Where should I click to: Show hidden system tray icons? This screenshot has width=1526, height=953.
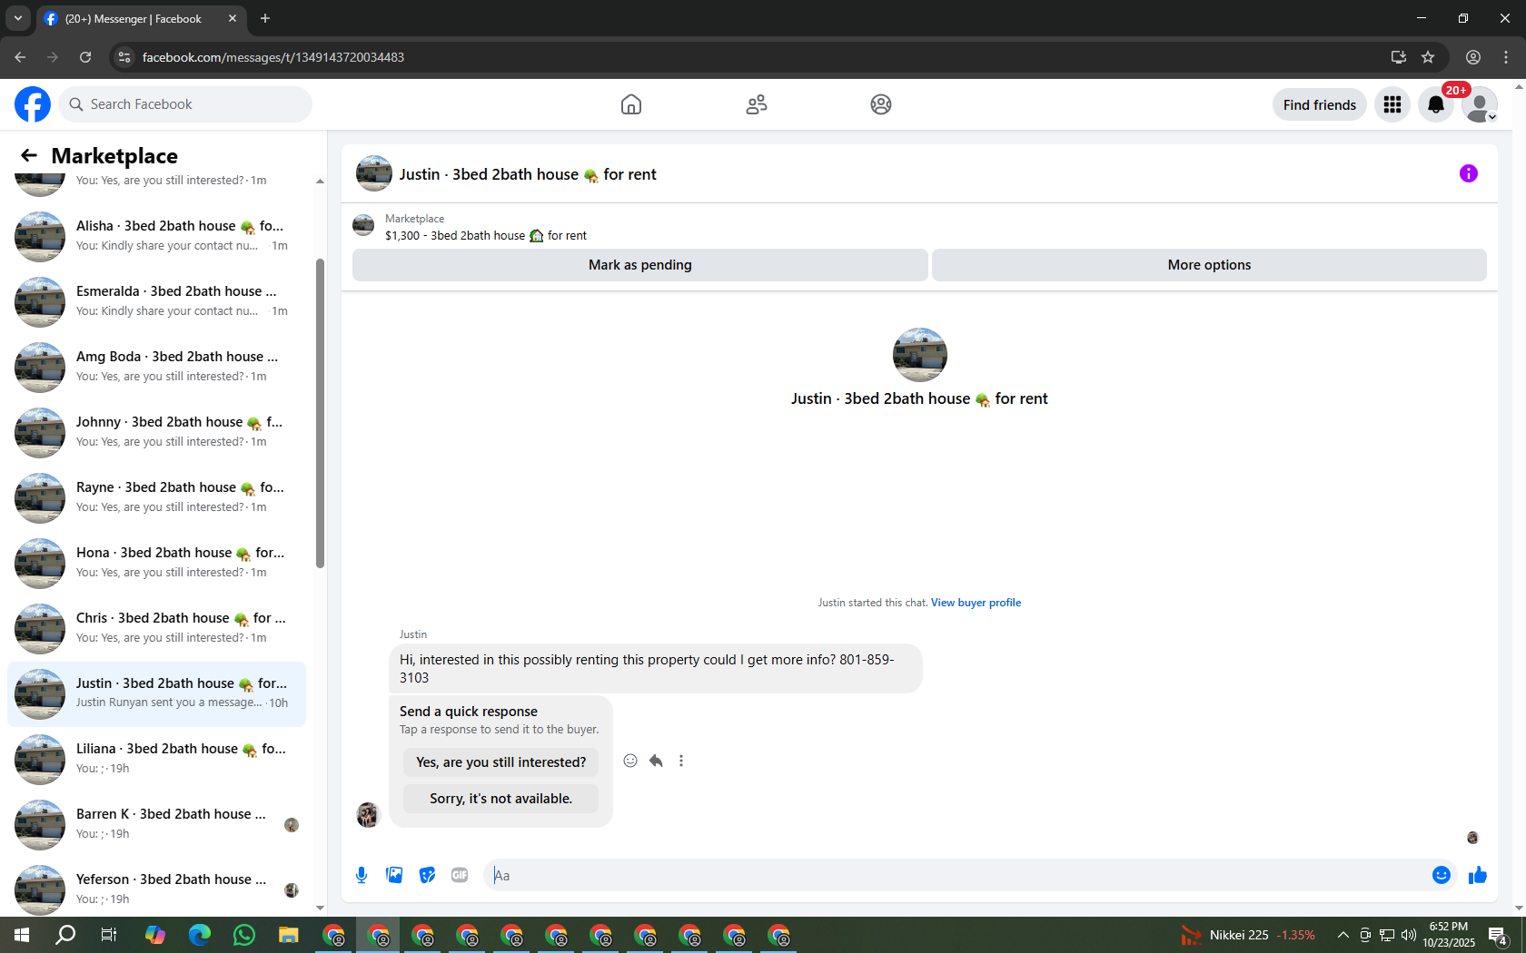pos(1343,935)
